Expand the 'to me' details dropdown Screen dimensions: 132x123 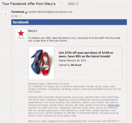pos(20,16)
